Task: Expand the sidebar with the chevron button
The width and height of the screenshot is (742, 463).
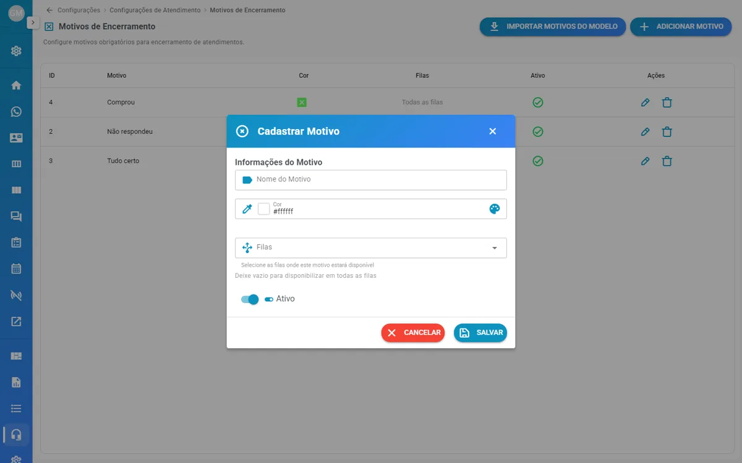Action: point(33,23)
